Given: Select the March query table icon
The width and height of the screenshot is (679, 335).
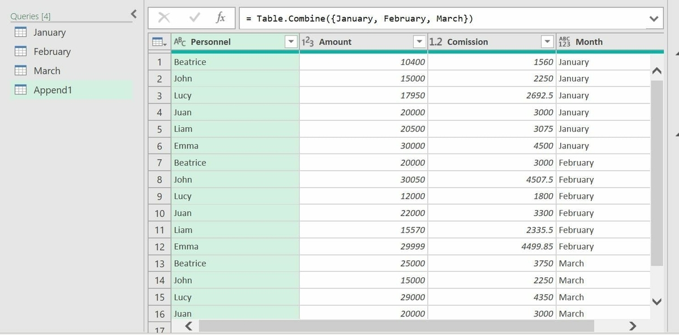Looking at the screenshot, I should [x=21, y=71].
